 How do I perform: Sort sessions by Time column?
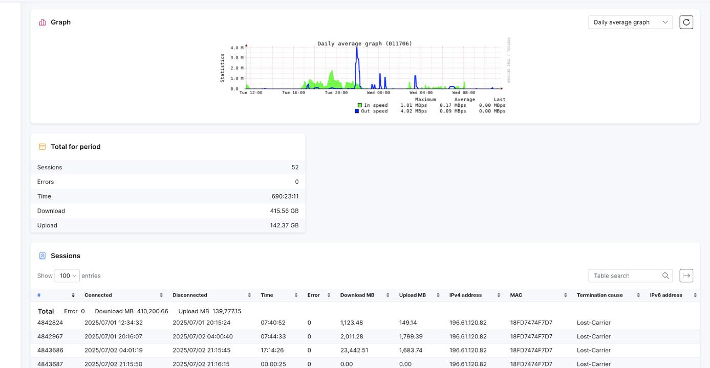[279, 295]
